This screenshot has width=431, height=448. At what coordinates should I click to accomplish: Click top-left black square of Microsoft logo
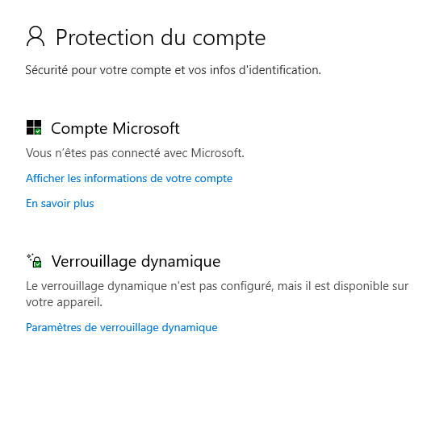(30, 124)
